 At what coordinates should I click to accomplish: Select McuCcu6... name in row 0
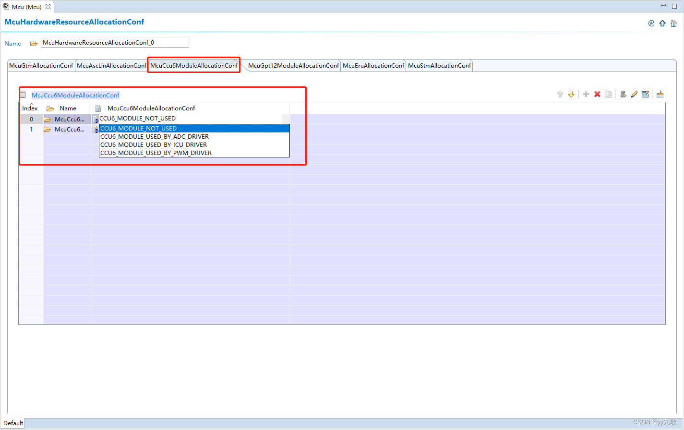[x=70, y=119]
